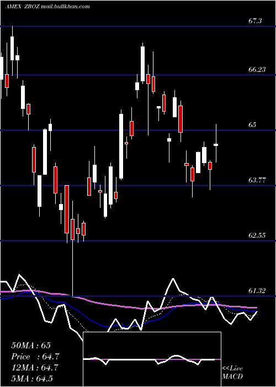Click the 67.3 price level label
The image size is (276, 387).
255,21
